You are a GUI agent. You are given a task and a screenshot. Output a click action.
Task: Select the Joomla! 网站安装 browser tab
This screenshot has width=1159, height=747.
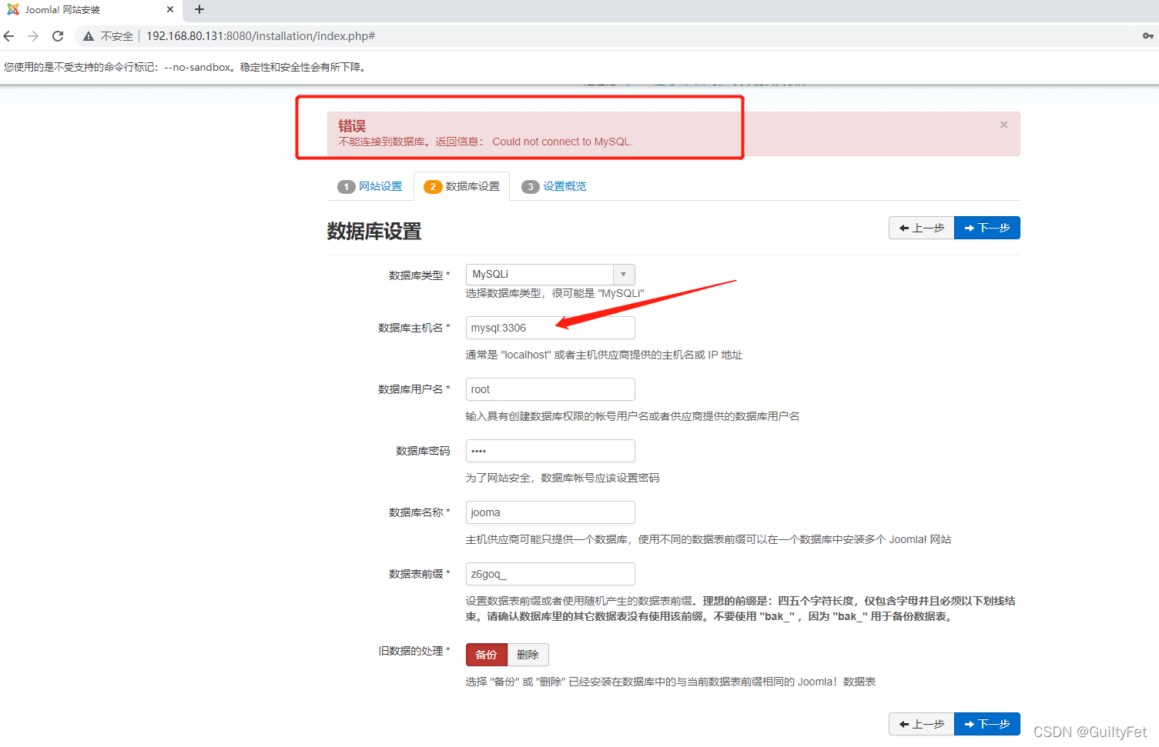click(91, 10)
